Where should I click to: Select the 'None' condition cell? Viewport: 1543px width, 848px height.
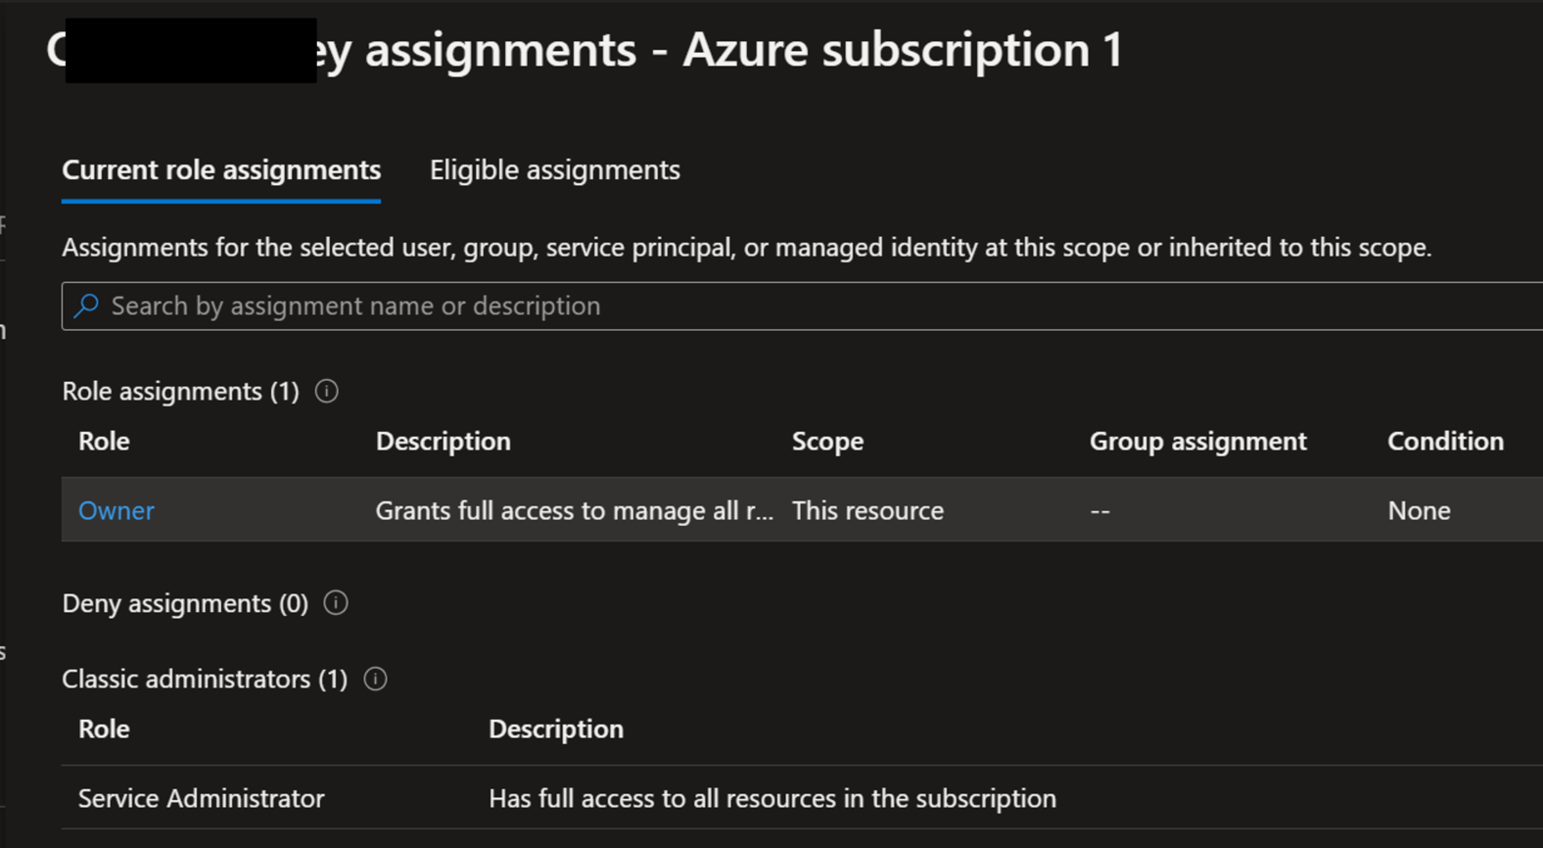1420,510
